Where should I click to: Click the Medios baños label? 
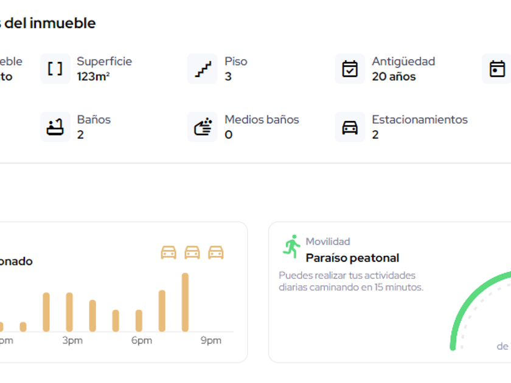pyautogui.click(x=262, y=120)
